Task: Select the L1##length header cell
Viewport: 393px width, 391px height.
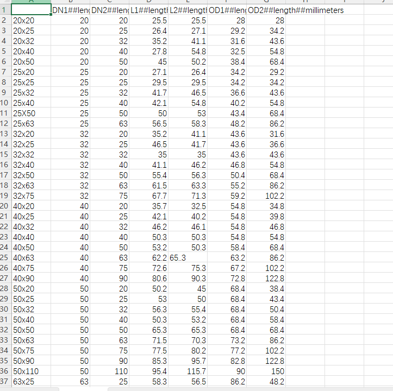Action: point(149,10)
